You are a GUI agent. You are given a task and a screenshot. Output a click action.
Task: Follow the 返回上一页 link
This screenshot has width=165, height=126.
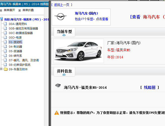(x=62, y=5)
